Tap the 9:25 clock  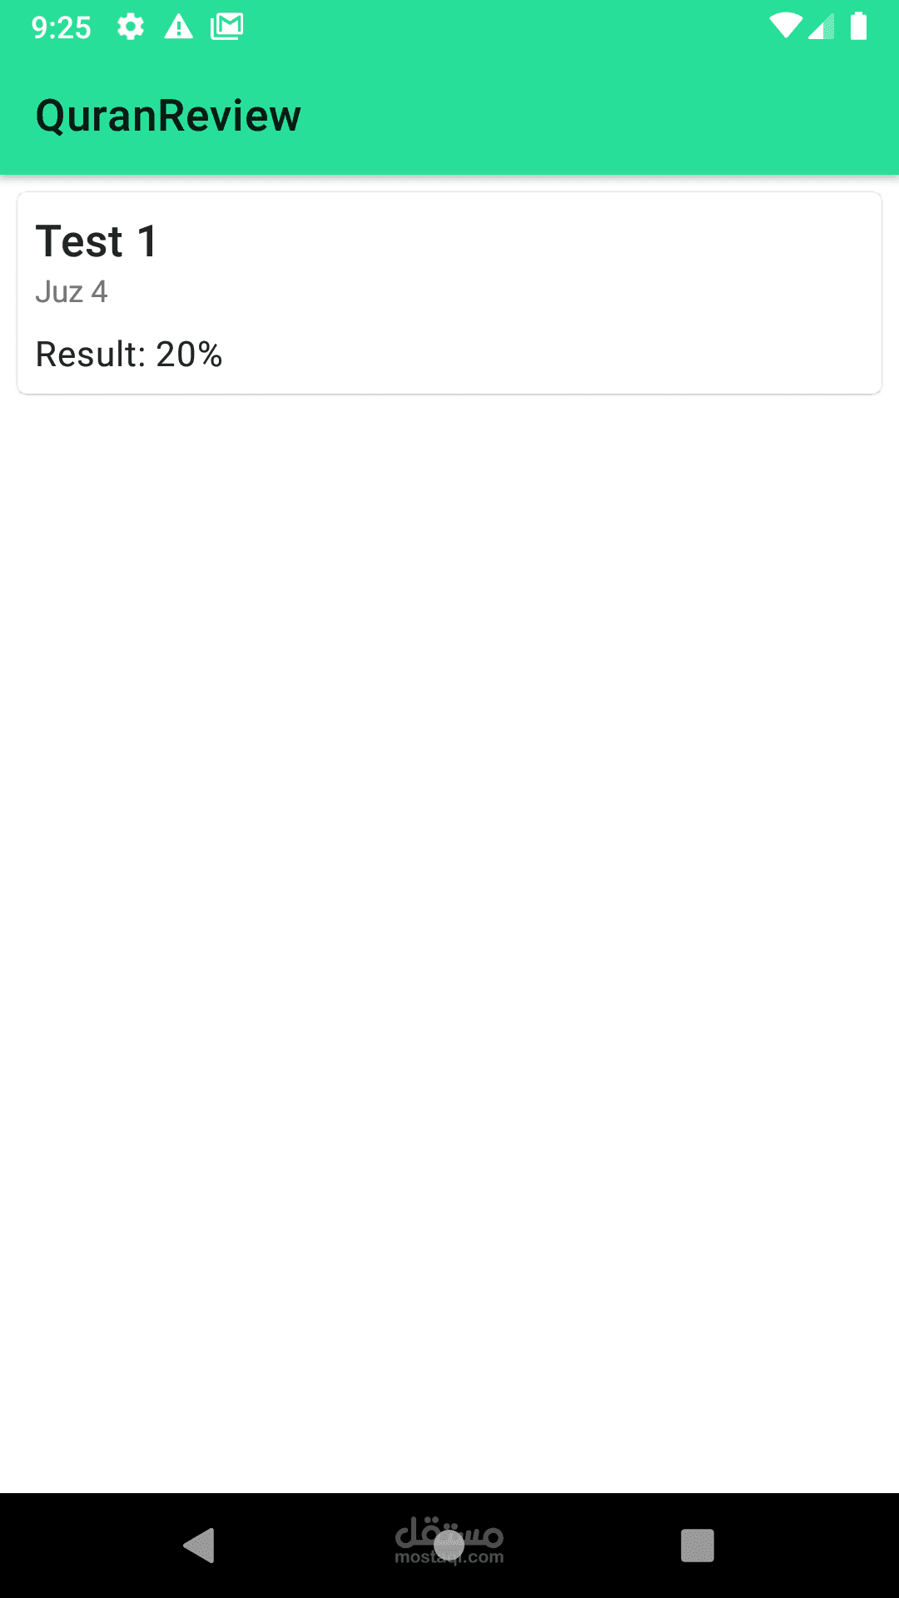[61, 27]
